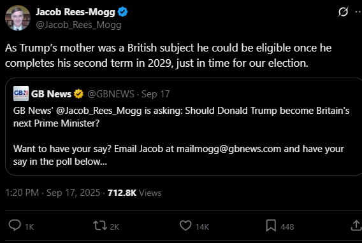Click the @Jacob_Rees_Mogg mention in quoted text
The image size is (362, 243).
tap(99, 111)
